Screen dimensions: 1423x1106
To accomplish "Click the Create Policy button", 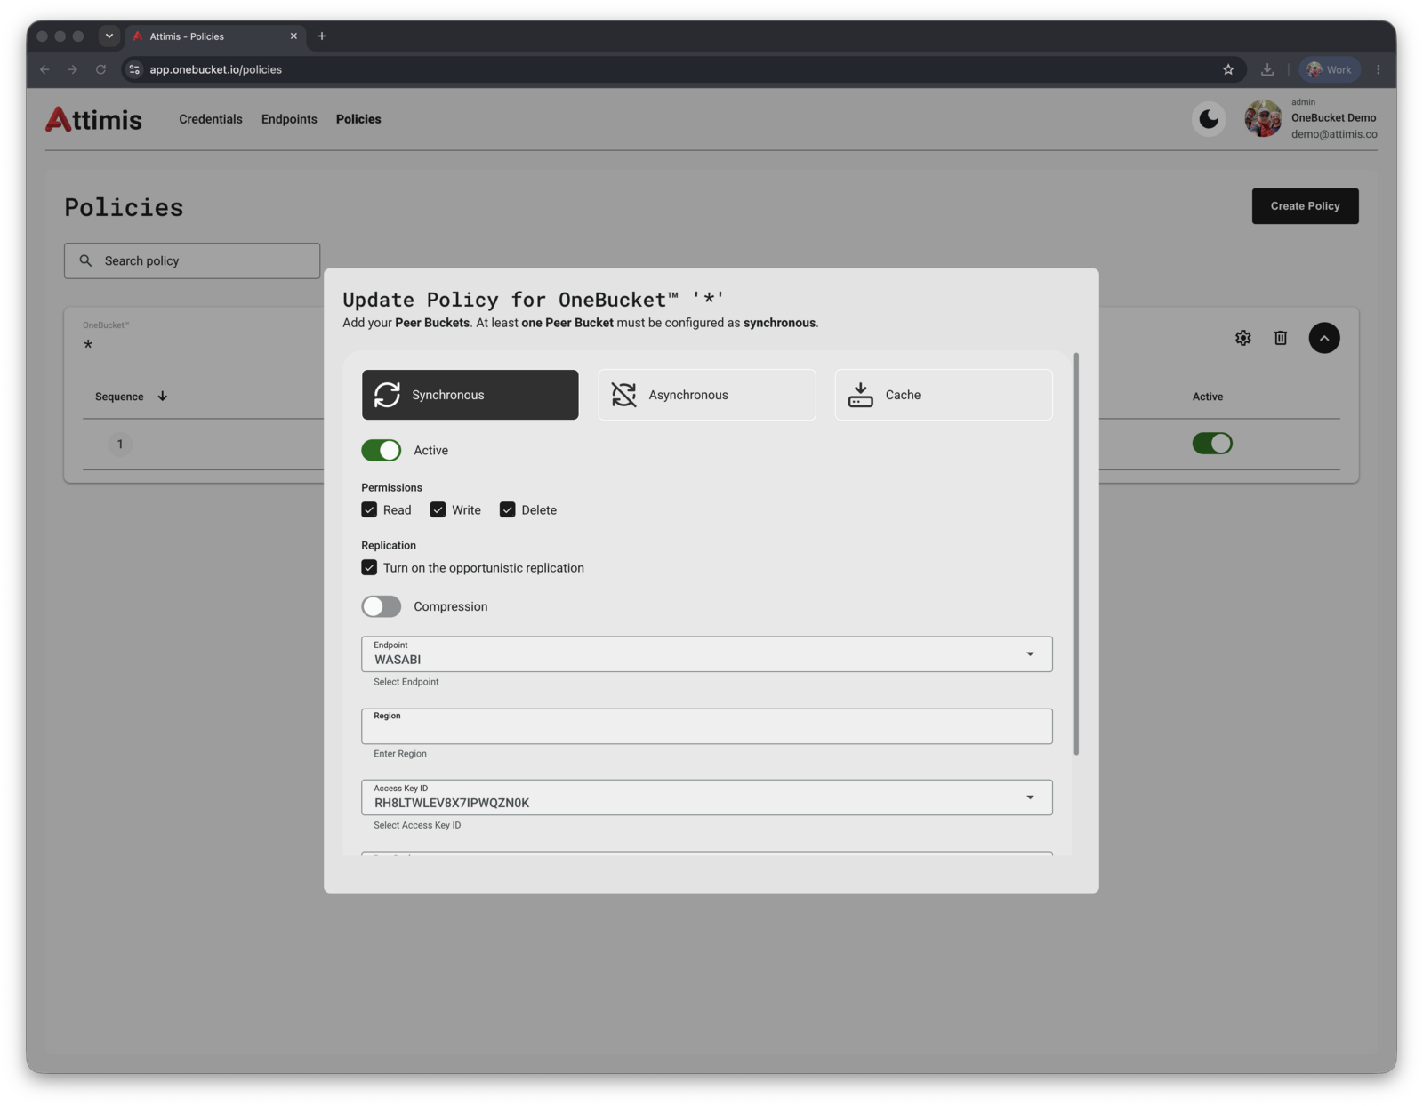I will [x=1305, y=206].
